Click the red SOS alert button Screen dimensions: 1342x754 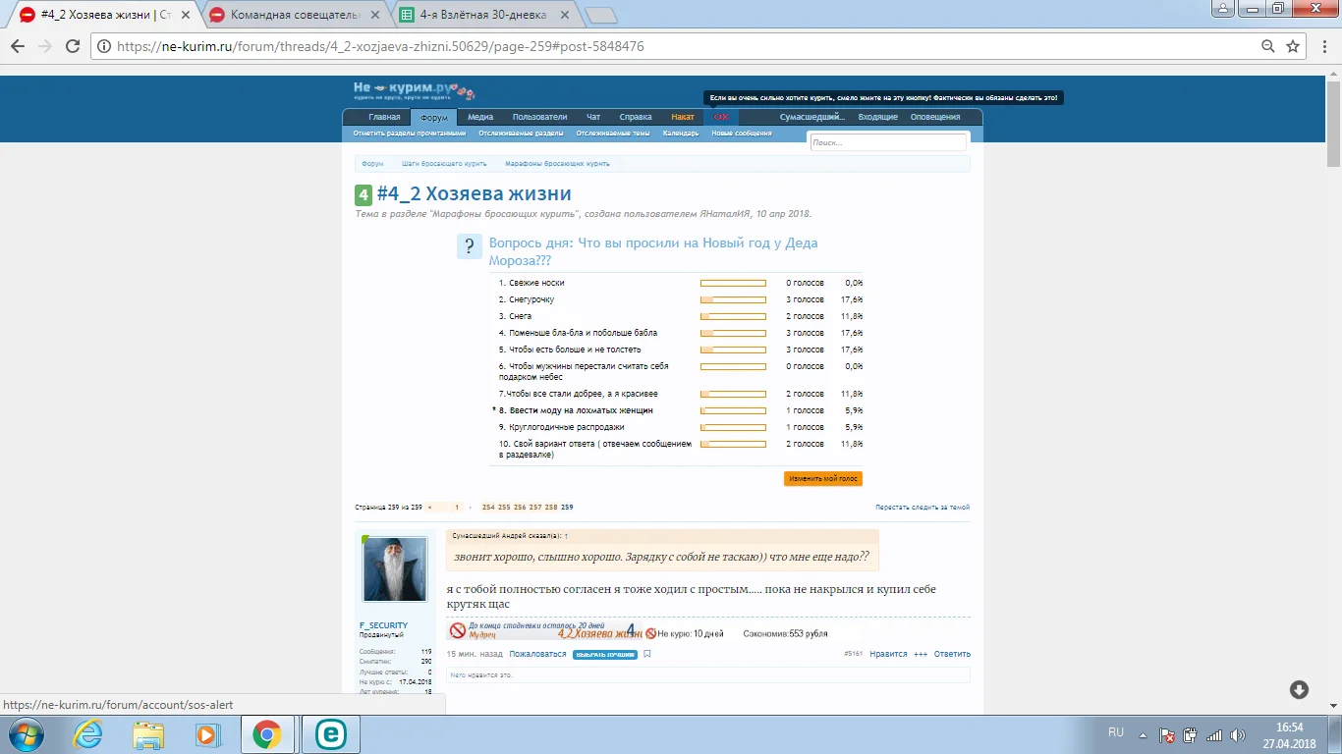[x=721, y=118]
